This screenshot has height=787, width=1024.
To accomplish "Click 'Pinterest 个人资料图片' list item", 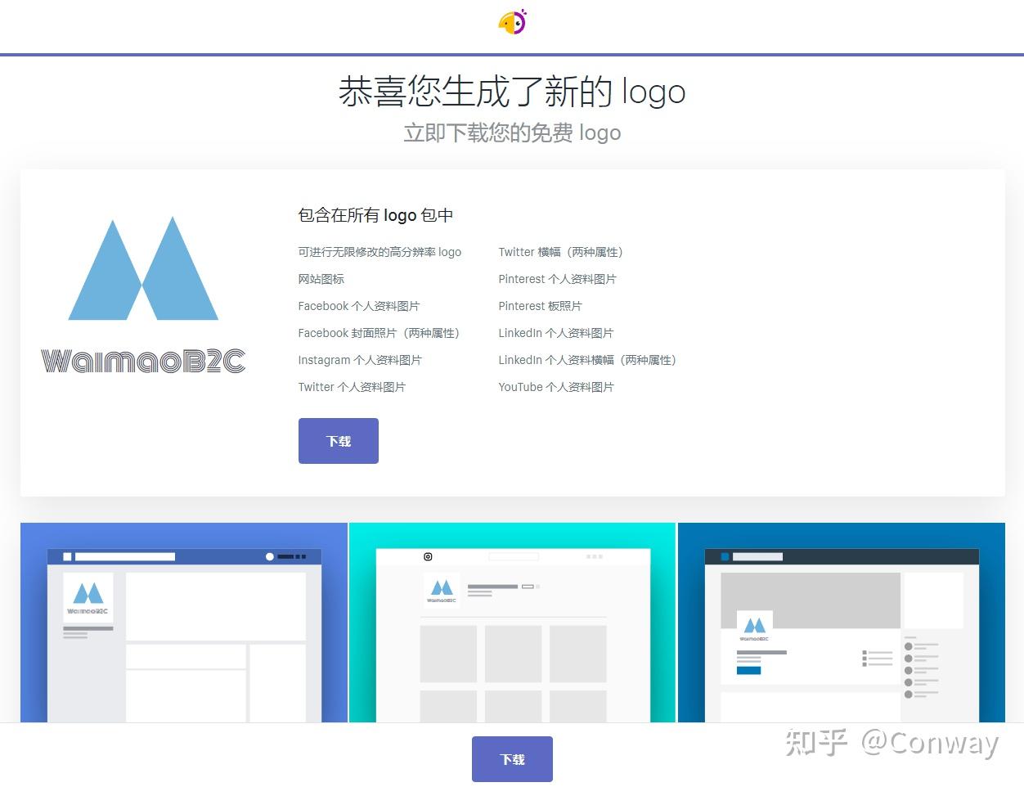I will [x=558, y=279].
